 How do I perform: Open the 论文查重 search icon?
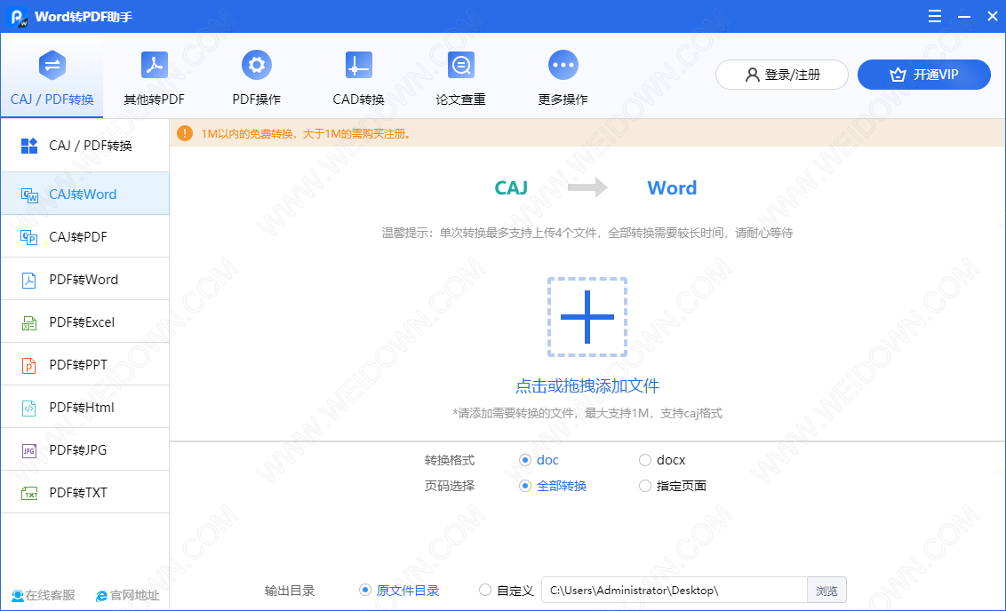pyautogui.click(x=460, y=65)
